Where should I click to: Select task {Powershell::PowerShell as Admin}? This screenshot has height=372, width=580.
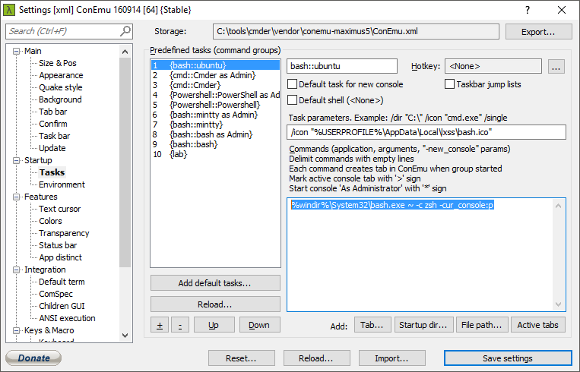point(215,95)
